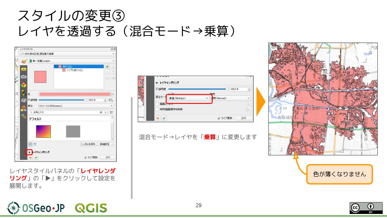This screenshot has height=218, width=387.
Task: Toggle Live update checkbox in left panel
Action: (x=85, y=158)
